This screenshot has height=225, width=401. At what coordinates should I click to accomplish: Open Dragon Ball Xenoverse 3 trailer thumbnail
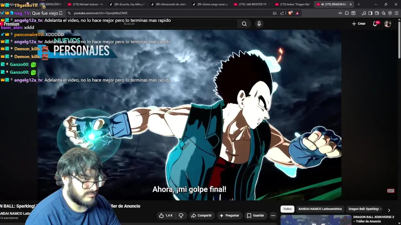click(x=316, y=220)
